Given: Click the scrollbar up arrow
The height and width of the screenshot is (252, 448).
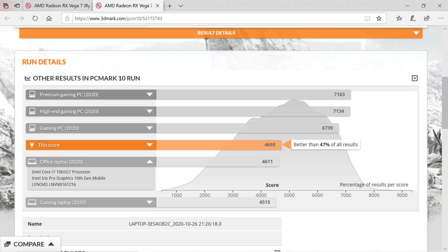Looking at the screenshot, I should [445, 28].
